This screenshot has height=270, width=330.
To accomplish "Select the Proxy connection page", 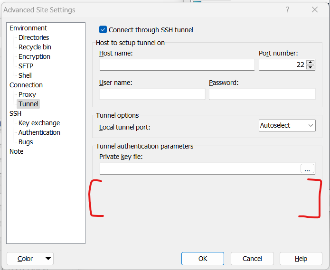I will click(27, 94).
